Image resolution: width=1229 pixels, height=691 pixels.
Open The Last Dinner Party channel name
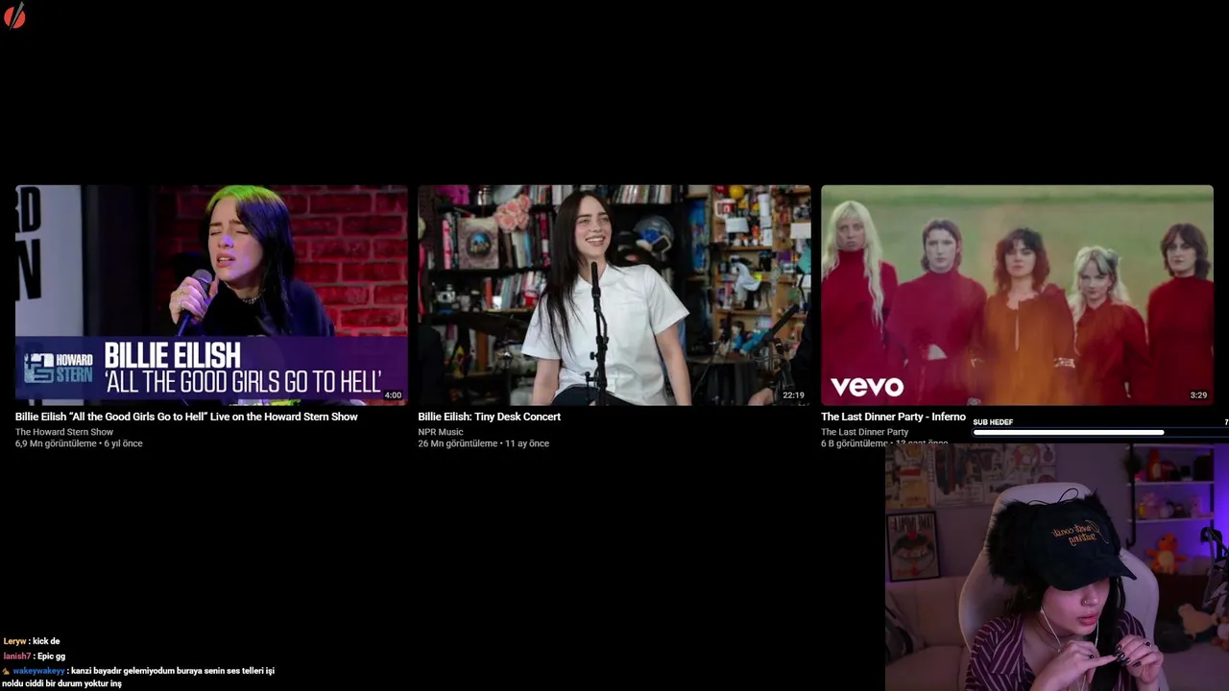coord(864,432)
